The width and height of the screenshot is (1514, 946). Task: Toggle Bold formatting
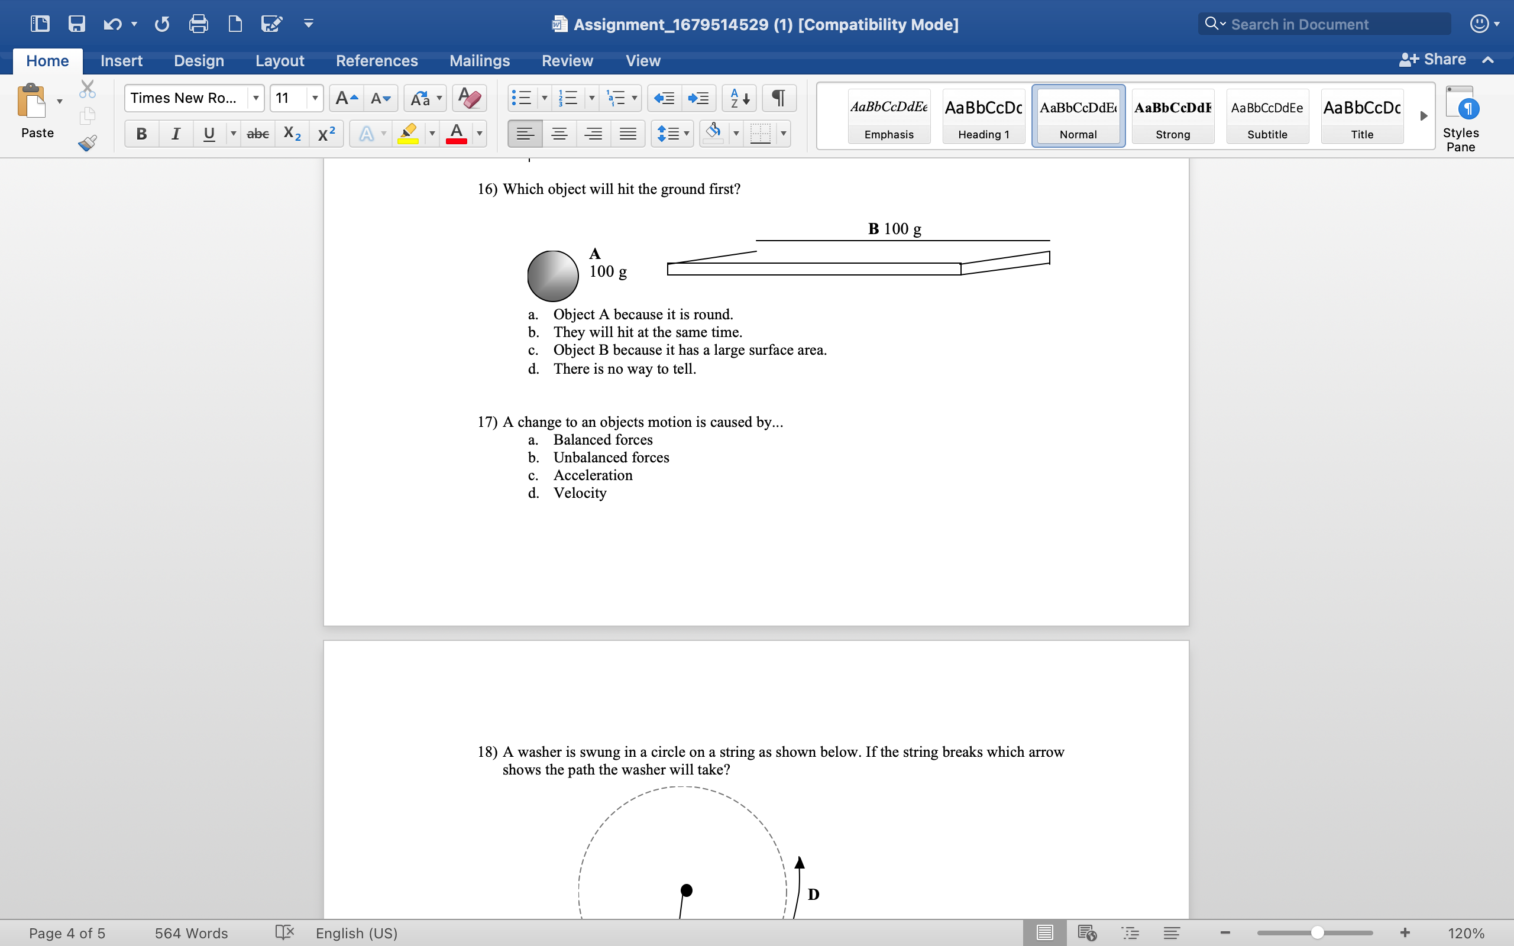pyautogui.click(x=141, y=133)
